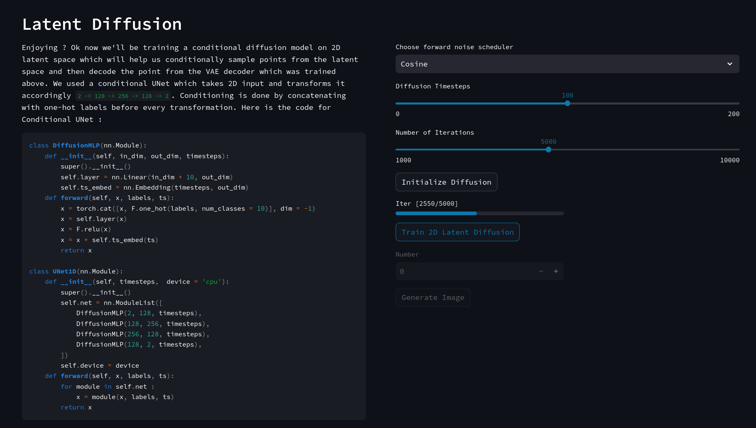Increase Number with the plus stepper
This screenshot has width=756, height=428.
click(556, 271)
